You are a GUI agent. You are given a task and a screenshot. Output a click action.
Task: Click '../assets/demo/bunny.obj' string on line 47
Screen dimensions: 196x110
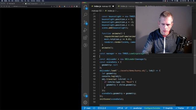pyautogui.click(x=131, y=71)
